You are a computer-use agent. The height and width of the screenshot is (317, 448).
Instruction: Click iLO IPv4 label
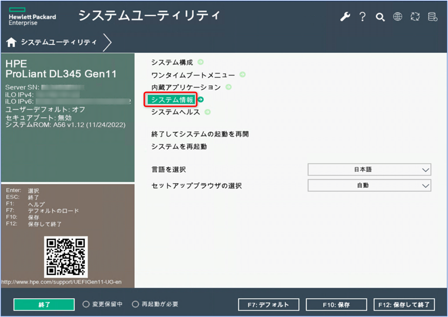coord(19,95)
